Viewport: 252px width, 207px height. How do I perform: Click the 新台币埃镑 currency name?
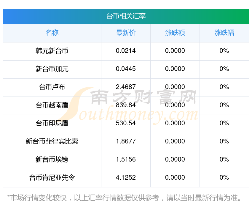(52, 159)
